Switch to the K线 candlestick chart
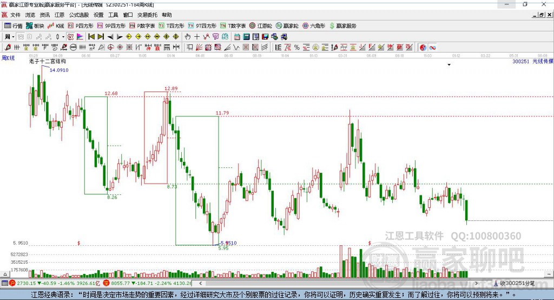 tap(56, 26)
